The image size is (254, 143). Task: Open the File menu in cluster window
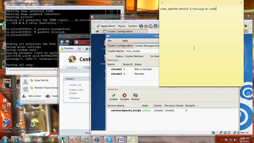pos(110,41)
